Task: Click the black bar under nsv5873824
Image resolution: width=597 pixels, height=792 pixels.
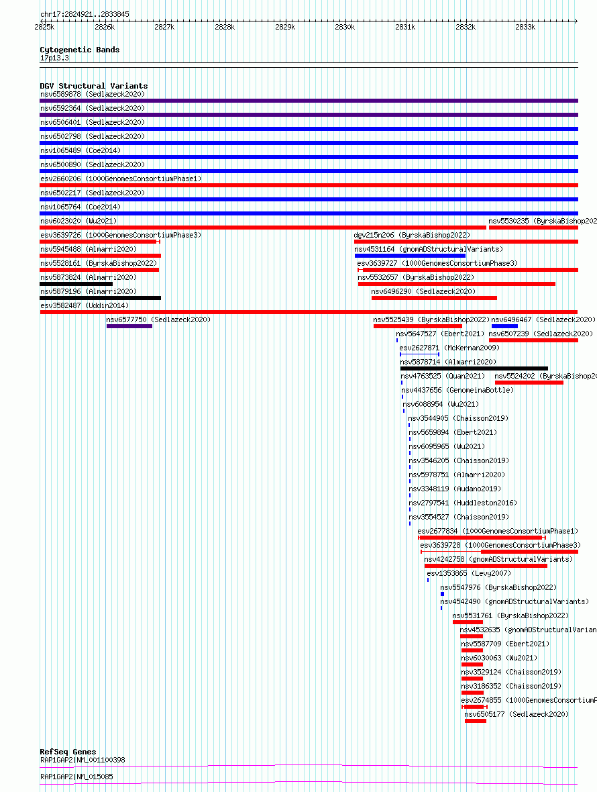Action: point(76,284)
